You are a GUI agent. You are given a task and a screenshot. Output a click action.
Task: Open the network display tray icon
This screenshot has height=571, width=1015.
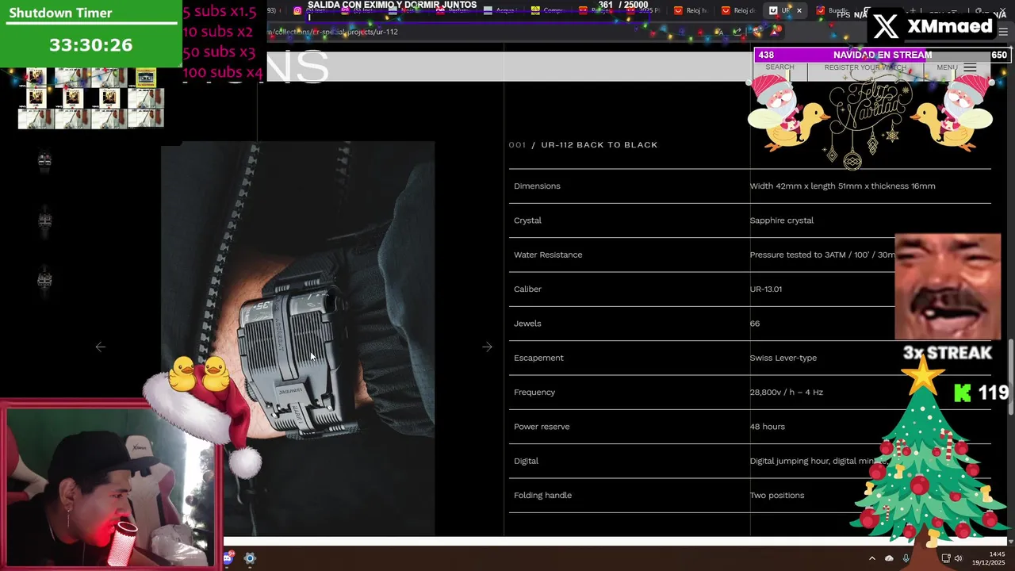coord(946,558)
